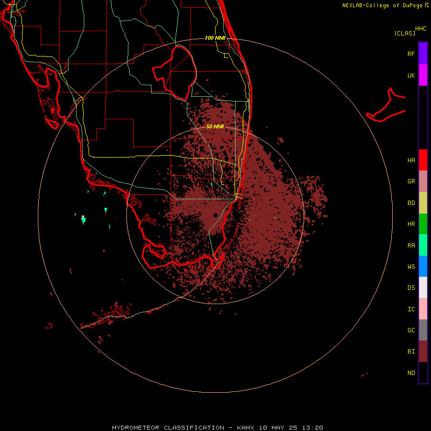Select the HA red legend swatch
The height and width of the screenshot is (431, 431).
coord(423,160)
